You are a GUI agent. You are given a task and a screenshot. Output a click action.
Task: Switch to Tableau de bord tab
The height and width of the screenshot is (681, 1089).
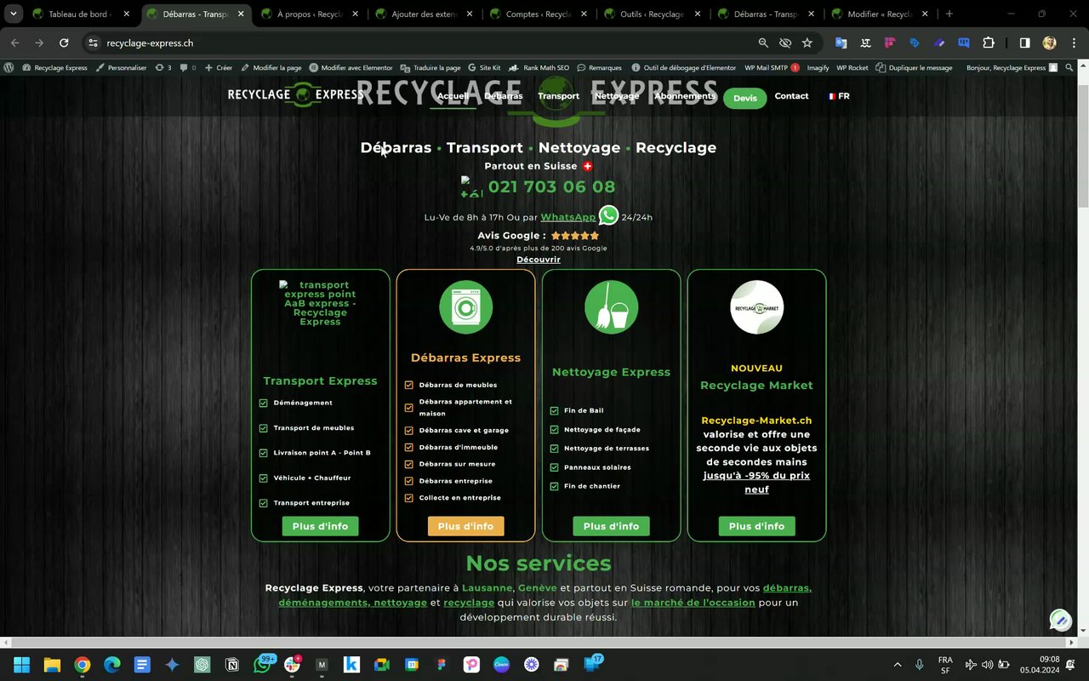click(x=79, y=14)
